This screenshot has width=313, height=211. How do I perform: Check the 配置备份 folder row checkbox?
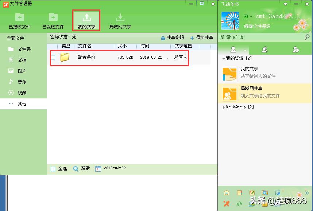click(53, 58)
